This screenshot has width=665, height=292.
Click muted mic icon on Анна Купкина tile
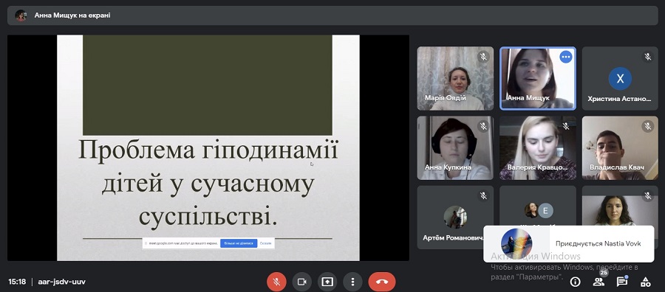pos(483,126)
